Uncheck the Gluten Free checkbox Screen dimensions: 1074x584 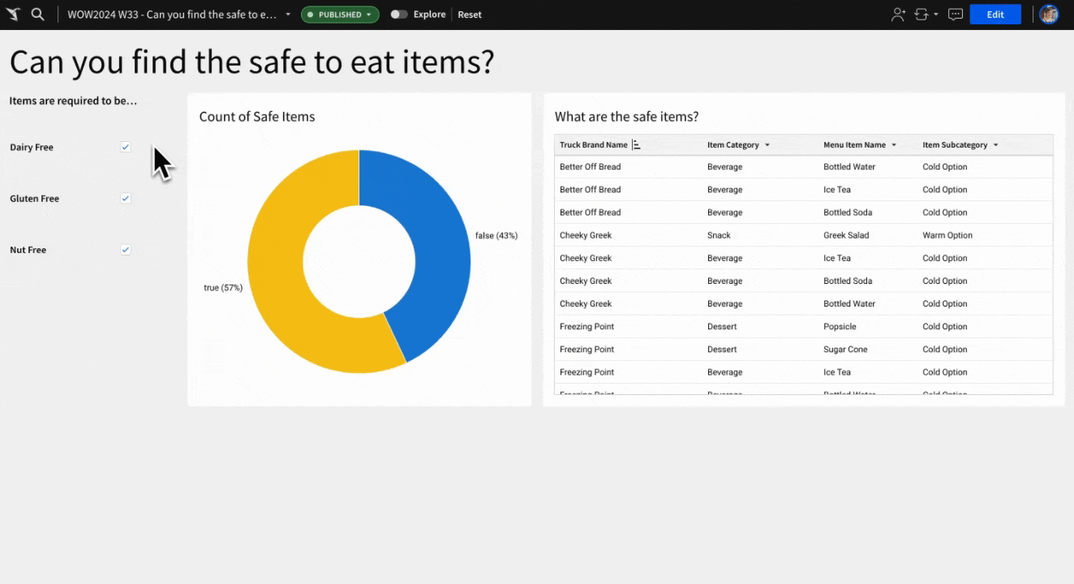[x=126, y=198]
